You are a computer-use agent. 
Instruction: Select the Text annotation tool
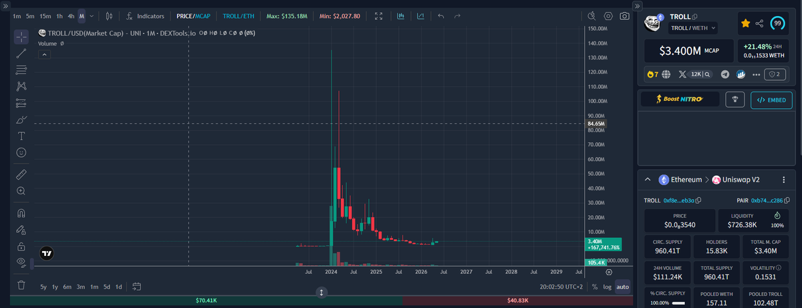coord(21,136)
